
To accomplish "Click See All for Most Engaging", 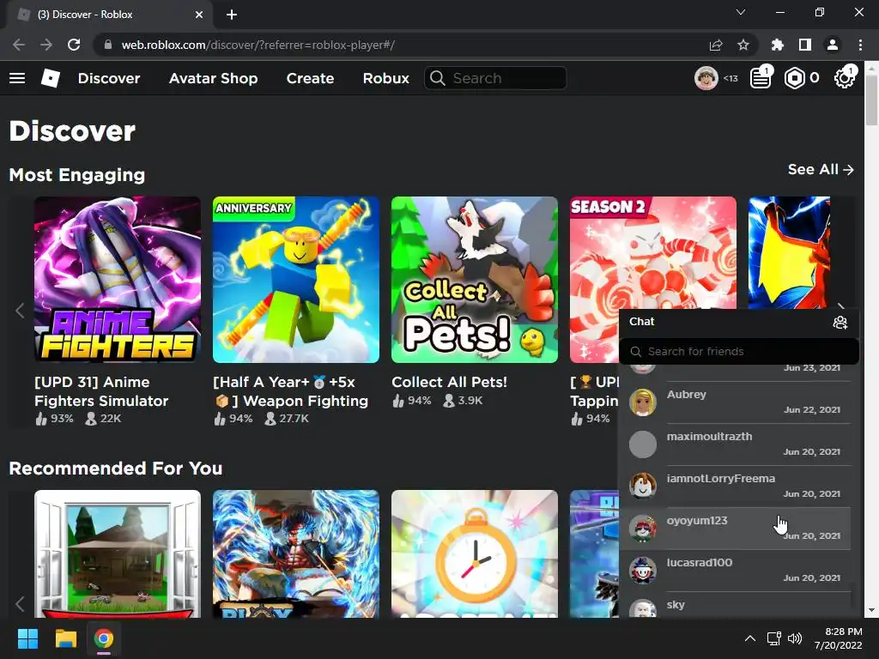I will click(x=821, y=169).
